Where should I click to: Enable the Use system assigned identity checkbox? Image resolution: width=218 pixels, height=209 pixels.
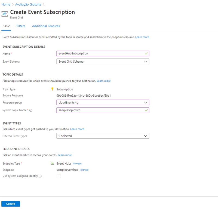coord(59,176)
